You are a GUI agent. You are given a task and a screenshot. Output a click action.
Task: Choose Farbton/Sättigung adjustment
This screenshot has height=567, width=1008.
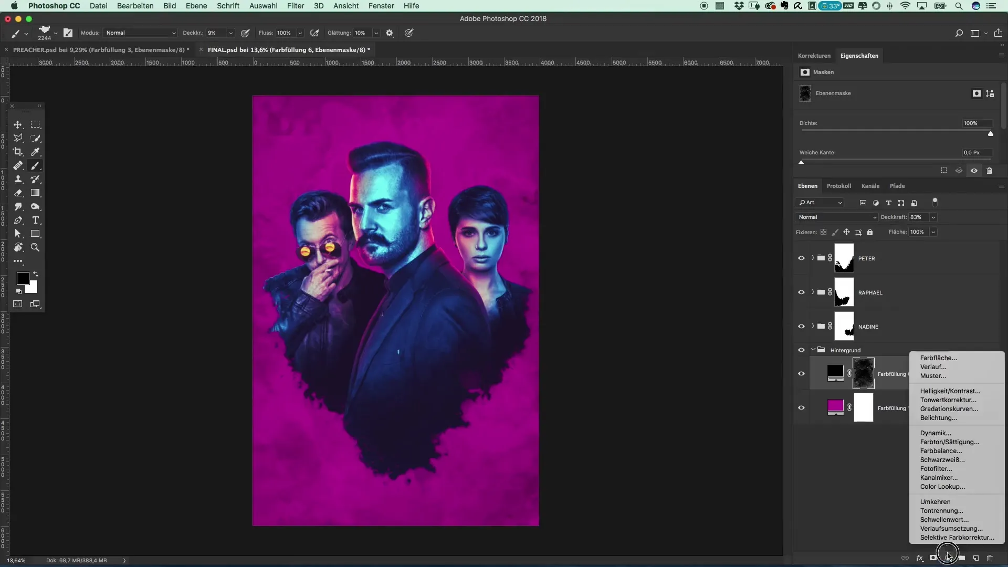[x=950, y=442]
